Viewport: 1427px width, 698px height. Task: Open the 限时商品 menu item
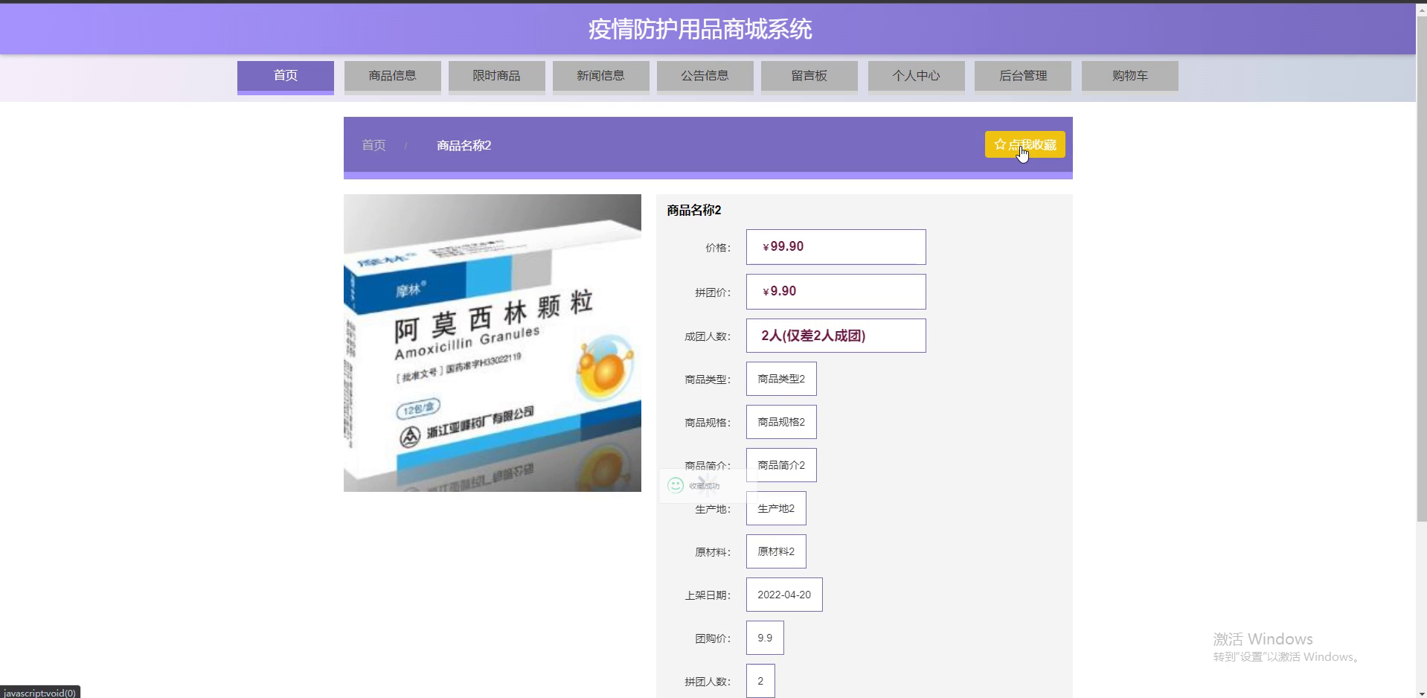[x=497, y=76]
